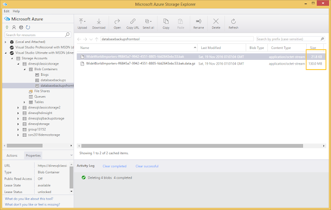Click the Clear completed link
331x210 pixels.
(x=114, y=166)
